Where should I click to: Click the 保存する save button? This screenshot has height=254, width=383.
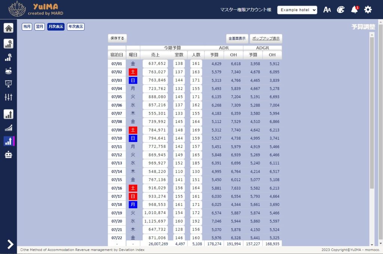tap(117, 38)
